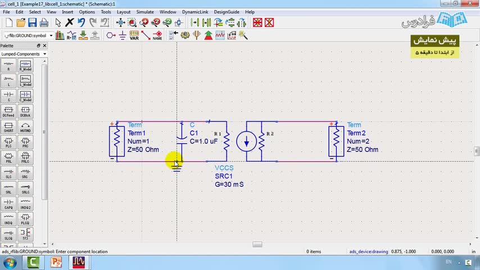Pick the PLC parallel LC component
This screenshot has height=270, width=480.
[x=8, y=142]
